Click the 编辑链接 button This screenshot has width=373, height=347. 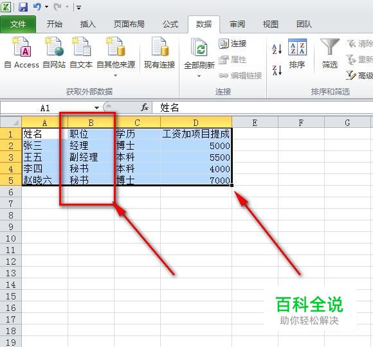point(241,76)
